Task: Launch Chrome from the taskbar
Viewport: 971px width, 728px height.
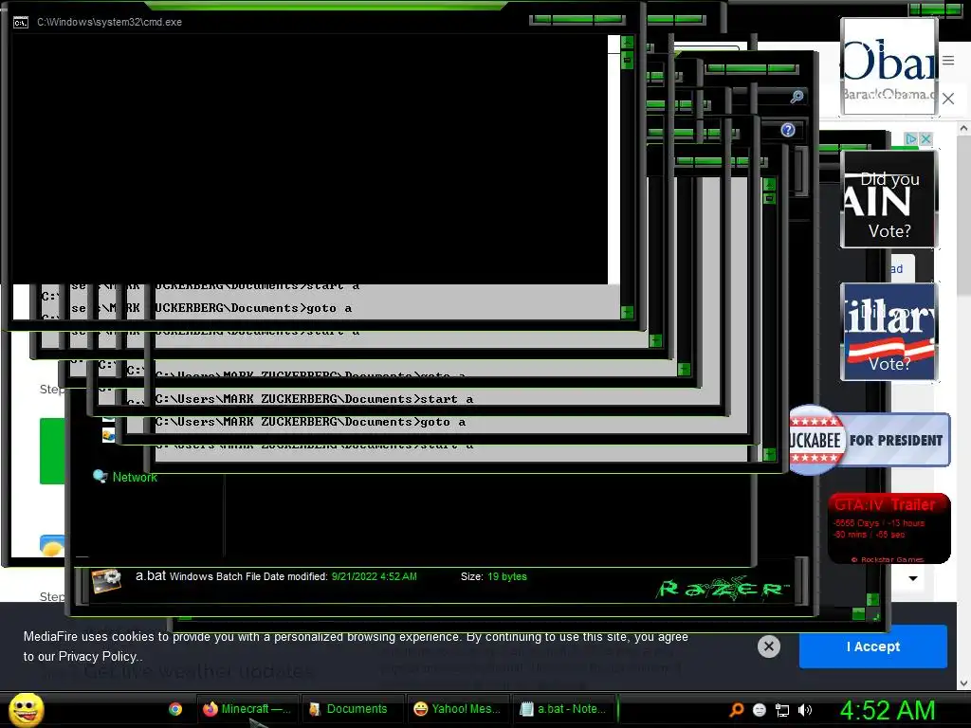Action: [175, 709]
